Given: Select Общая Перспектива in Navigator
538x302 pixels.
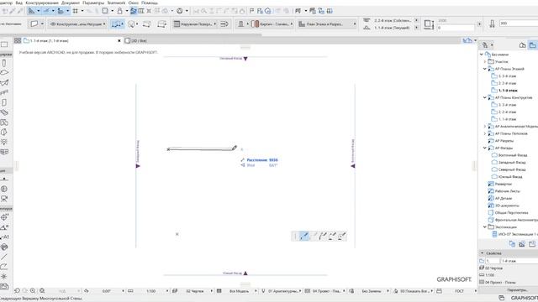Looking at the screenshot, I should [511, 212].
